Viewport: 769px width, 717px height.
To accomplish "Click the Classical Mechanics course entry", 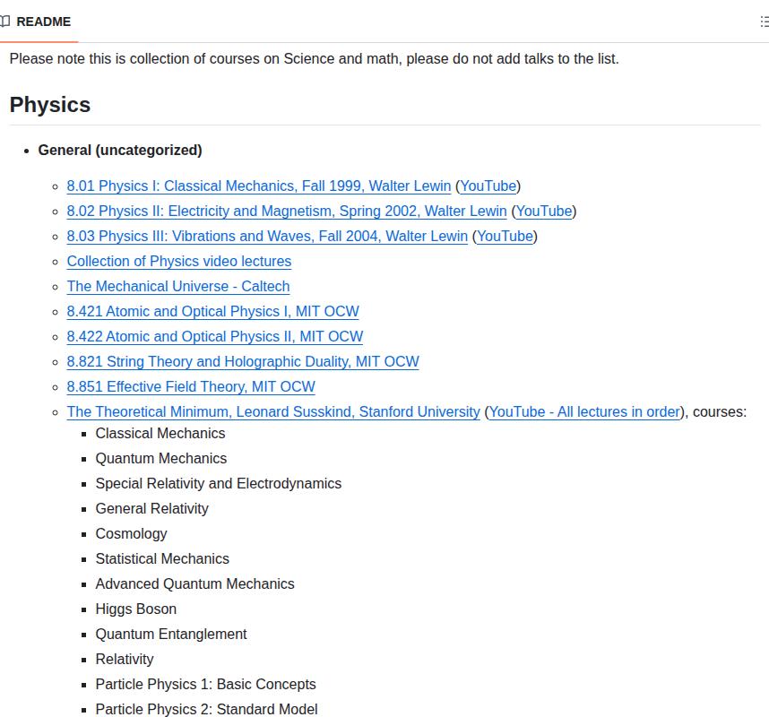I will pyautogui.click(x=160, y=434).
